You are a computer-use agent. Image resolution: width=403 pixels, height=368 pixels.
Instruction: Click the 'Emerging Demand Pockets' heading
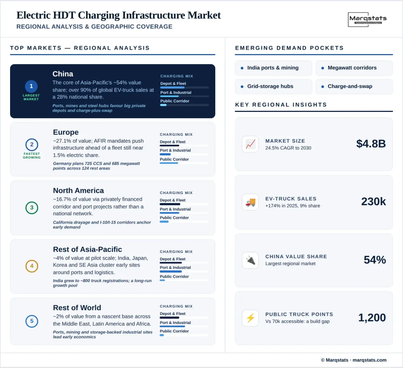(289, 48)
